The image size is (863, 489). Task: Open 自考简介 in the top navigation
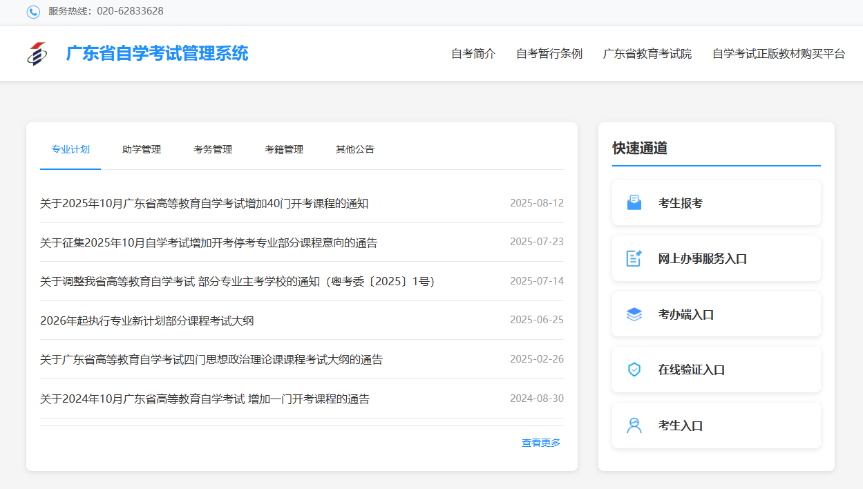473,54
